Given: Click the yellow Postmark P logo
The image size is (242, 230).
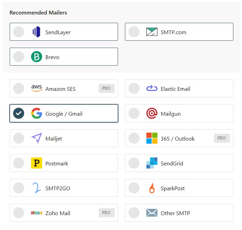Looking at the screenshot, I should 37,163.
